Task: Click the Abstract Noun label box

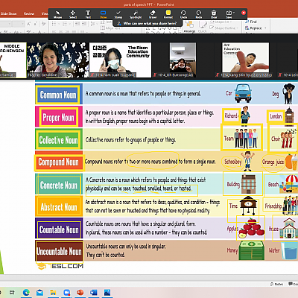Action: (59, 207)
